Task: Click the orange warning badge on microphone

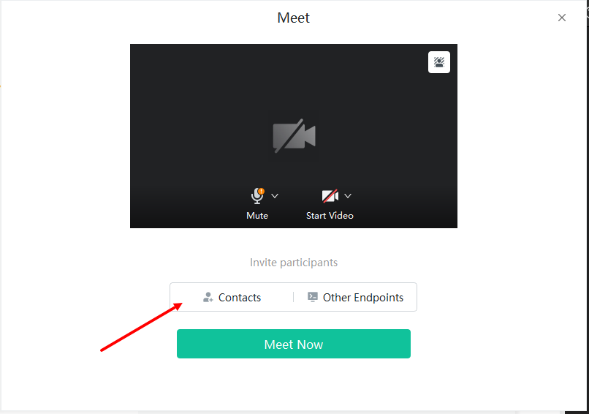Action: pos(262,191)
